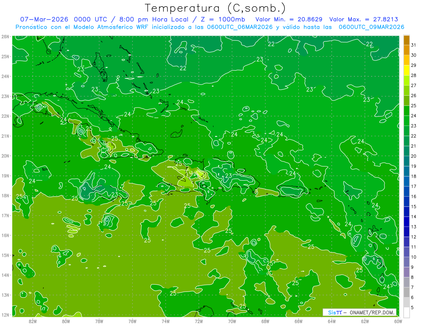Click the '74W' longitude axis label
Image resolution: width=423 pixels, height=326 pixels.
point(166,321)
